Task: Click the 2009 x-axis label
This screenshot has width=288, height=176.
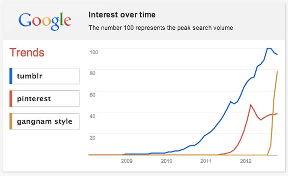Action: (127, 161)
